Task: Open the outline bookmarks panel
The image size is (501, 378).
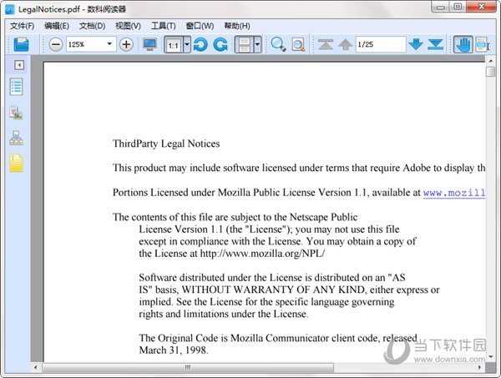Action: click(17, 87)
